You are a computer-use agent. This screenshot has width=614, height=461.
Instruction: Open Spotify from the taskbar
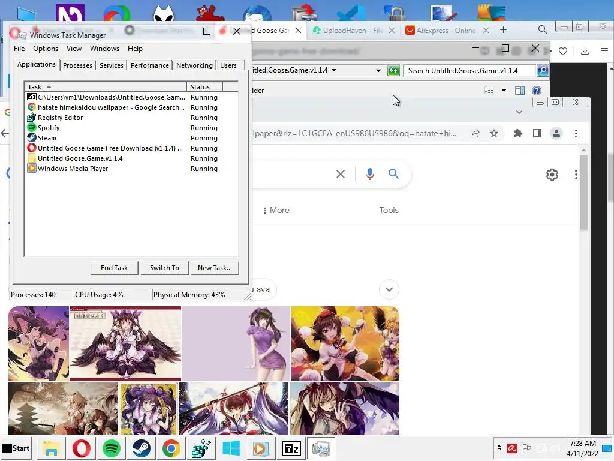(111, 448)
